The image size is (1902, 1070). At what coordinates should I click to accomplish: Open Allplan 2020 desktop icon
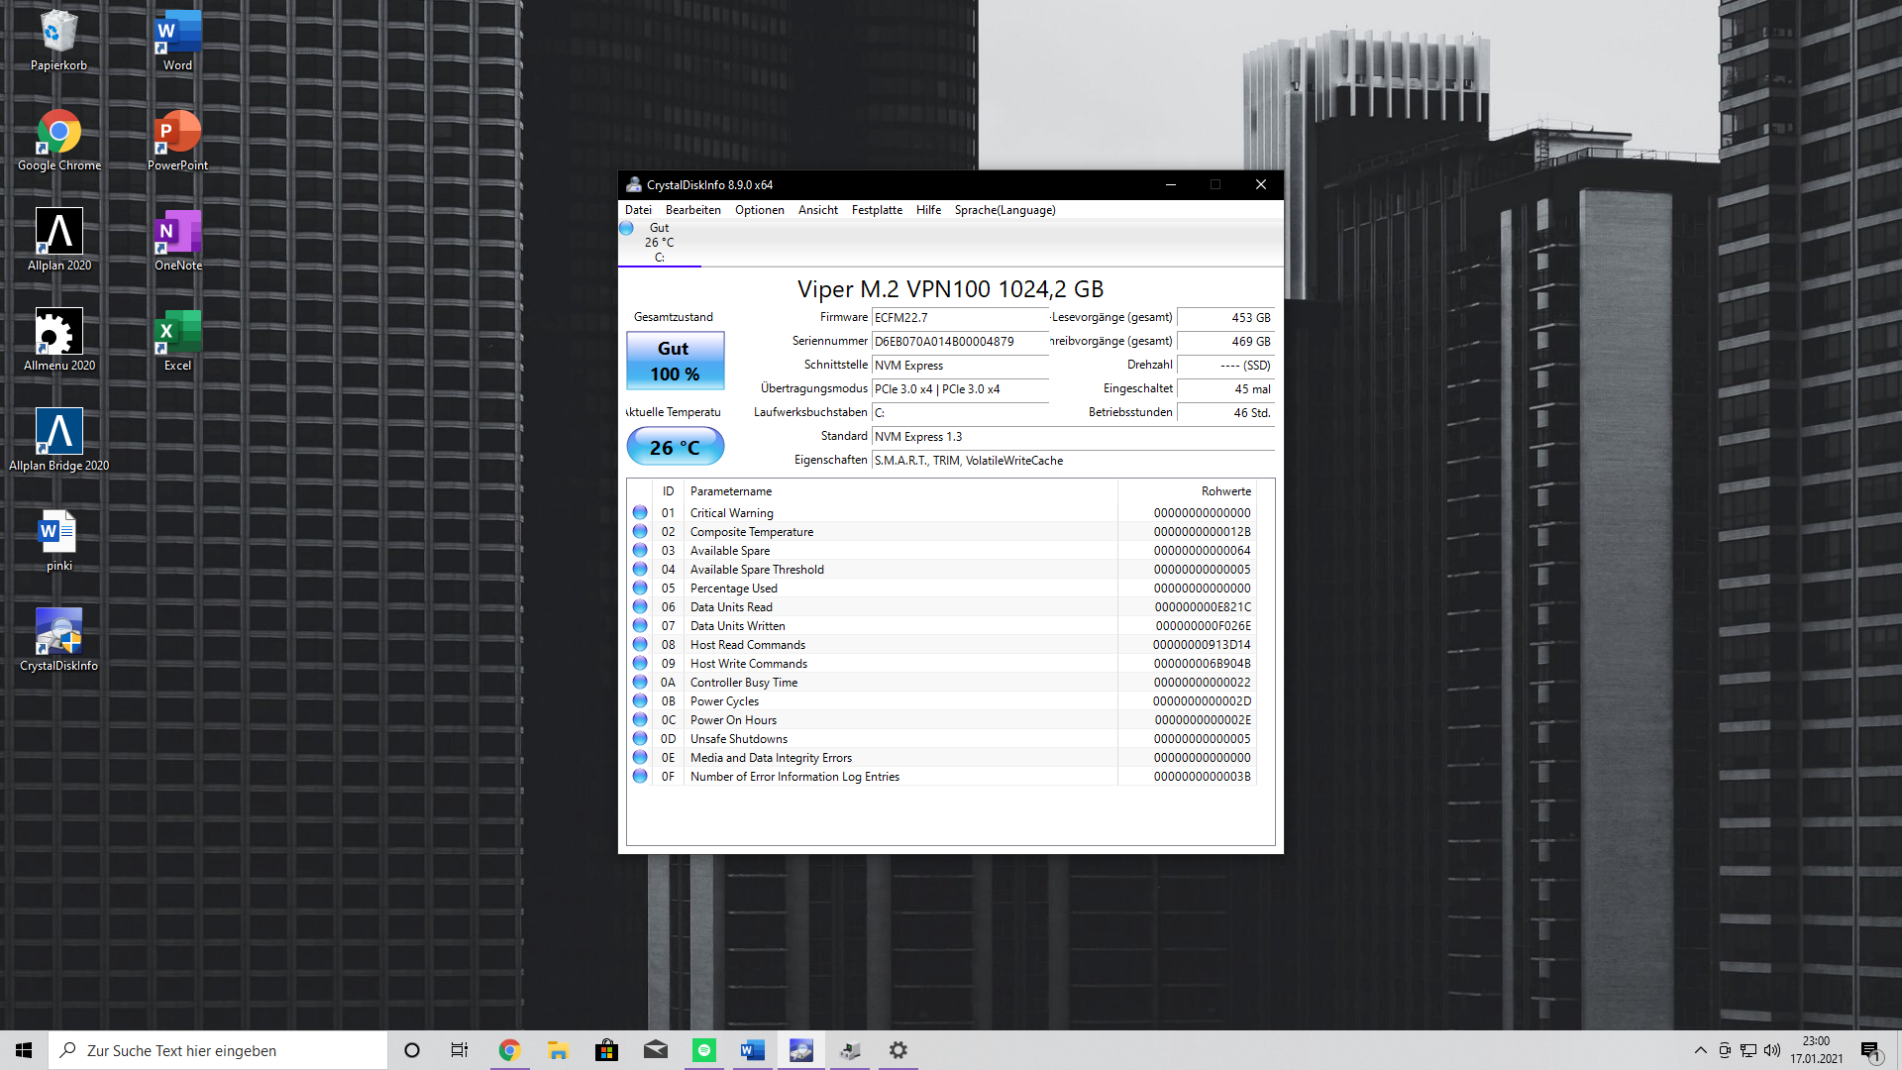click(58, 239)
